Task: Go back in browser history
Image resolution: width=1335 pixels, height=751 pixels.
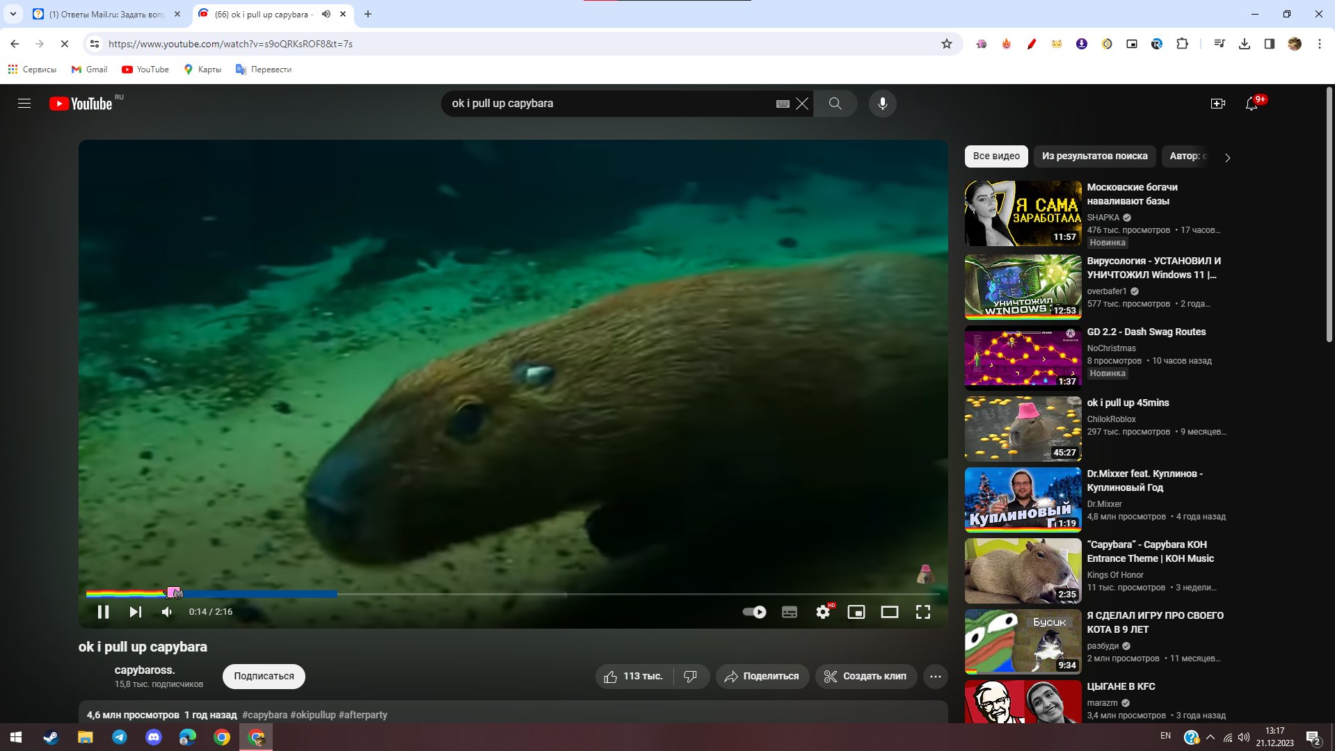Action: (15, 44)
